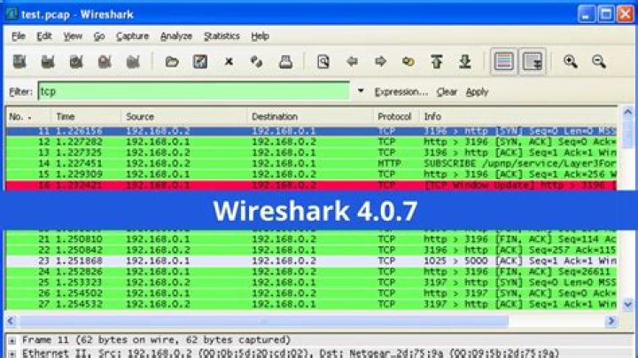Click packet list scroll up arrow
638x358 pixels.
pos(628,112)
